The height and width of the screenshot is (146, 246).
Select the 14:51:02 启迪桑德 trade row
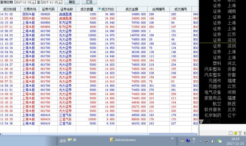(99, 14)
